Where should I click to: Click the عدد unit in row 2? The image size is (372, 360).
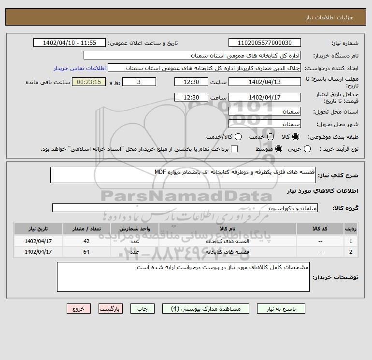pos(135,252)
